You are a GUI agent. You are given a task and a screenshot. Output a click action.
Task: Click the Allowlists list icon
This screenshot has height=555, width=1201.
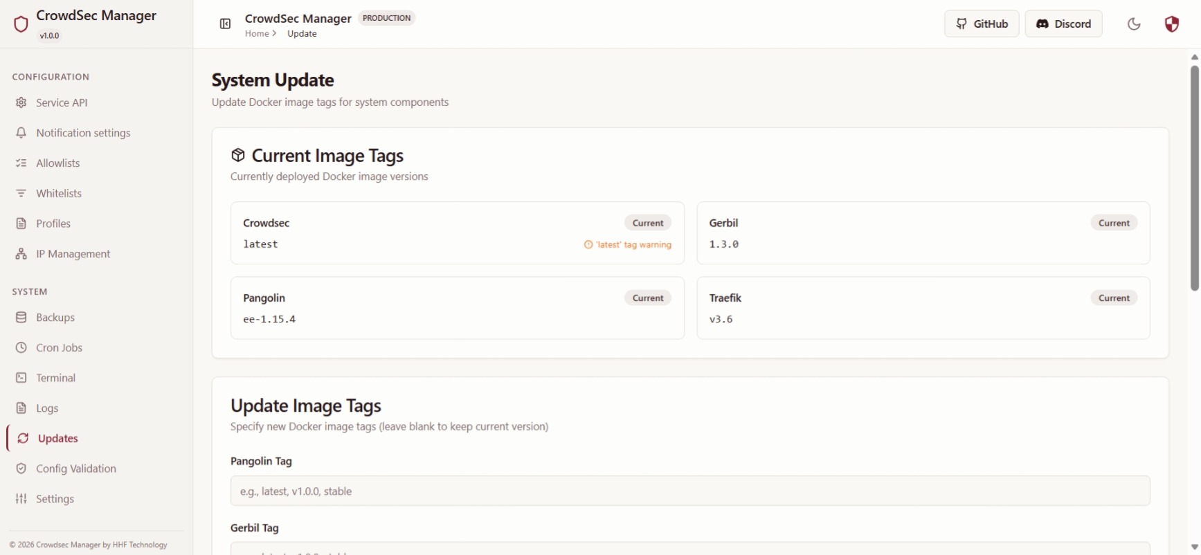click(x=21, y=163)
